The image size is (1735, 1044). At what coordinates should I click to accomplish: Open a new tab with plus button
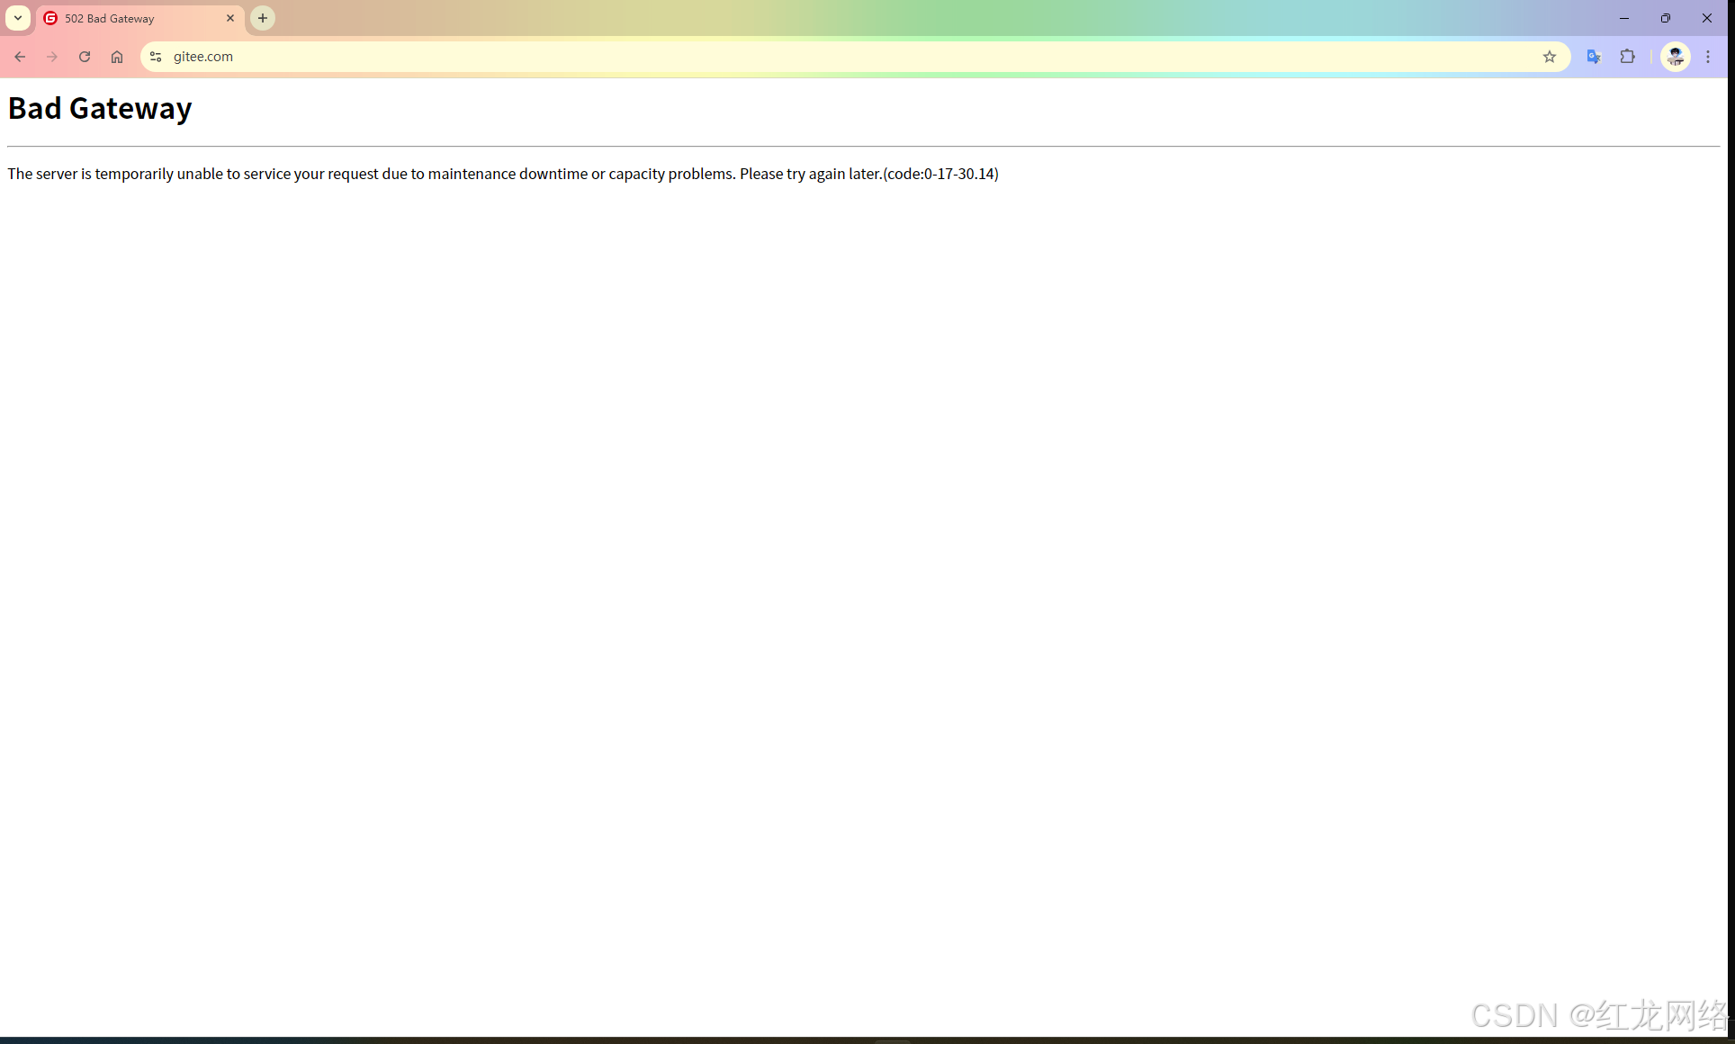pyautogui.click(x=263, y=18)
